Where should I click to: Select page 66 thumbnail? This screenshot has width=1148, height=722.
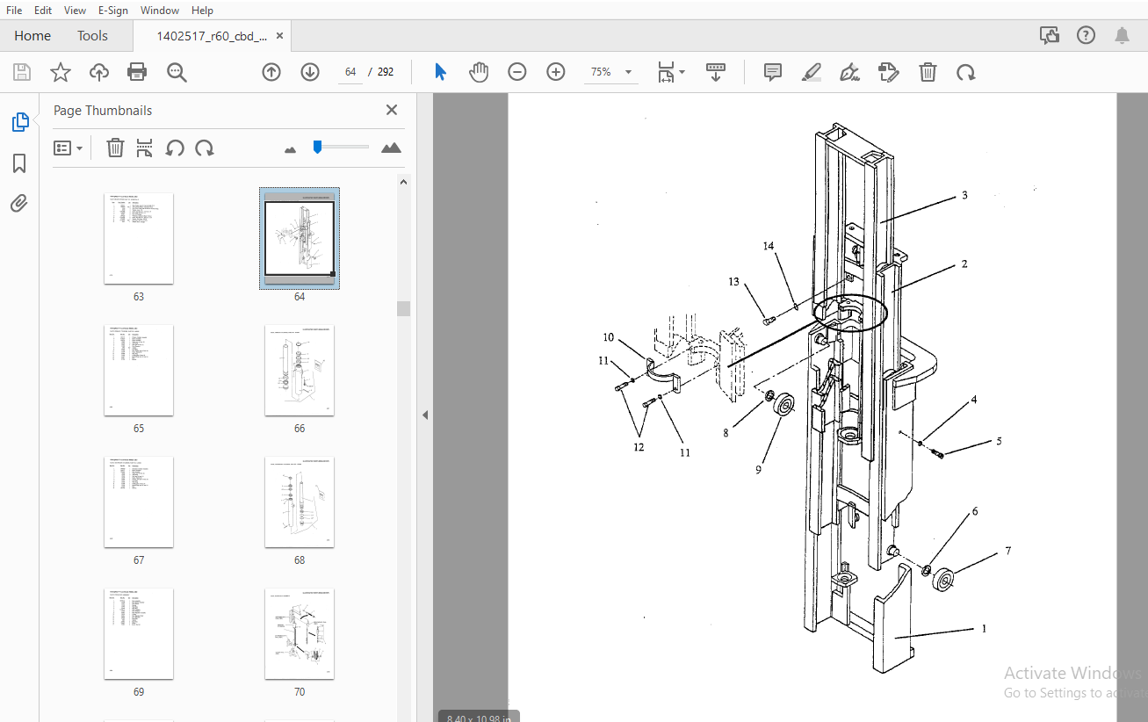pos(300,371)
